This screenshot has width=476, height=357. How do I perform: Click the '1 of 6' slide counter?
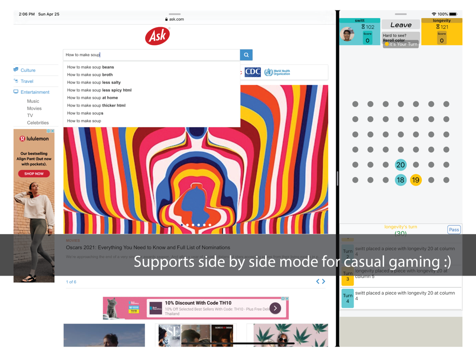click(x=71, y=282)
